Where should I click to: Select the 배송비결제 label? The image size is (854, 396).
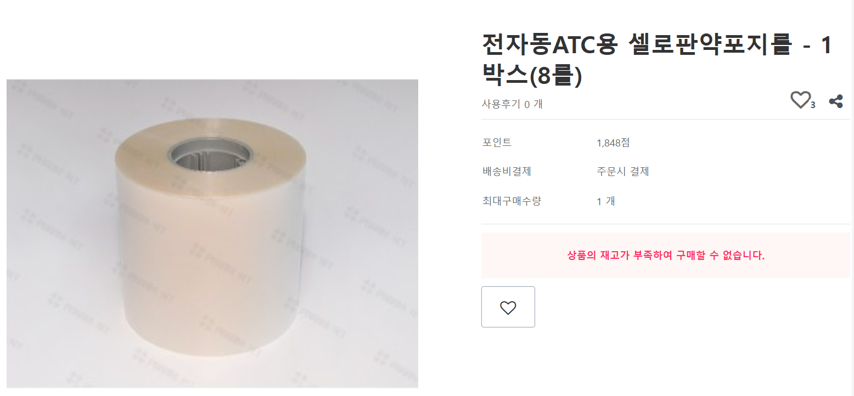(x=507, y=171)
